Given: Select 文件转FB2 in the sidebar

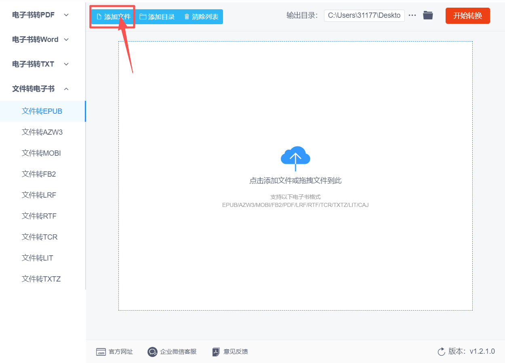Looking at the screenshot, I should [43, 174].
